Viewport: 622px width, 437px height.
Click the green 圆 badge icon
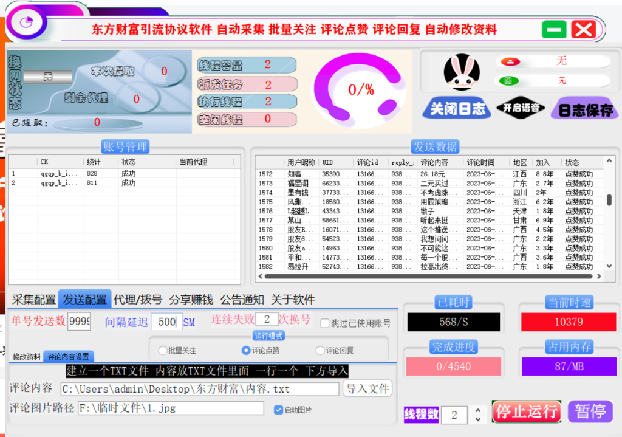509,80
